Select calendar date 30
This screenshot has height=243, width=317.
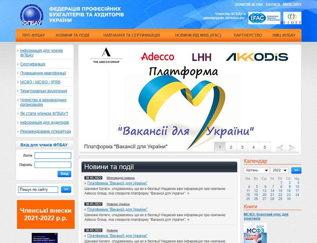pos(289,199)
